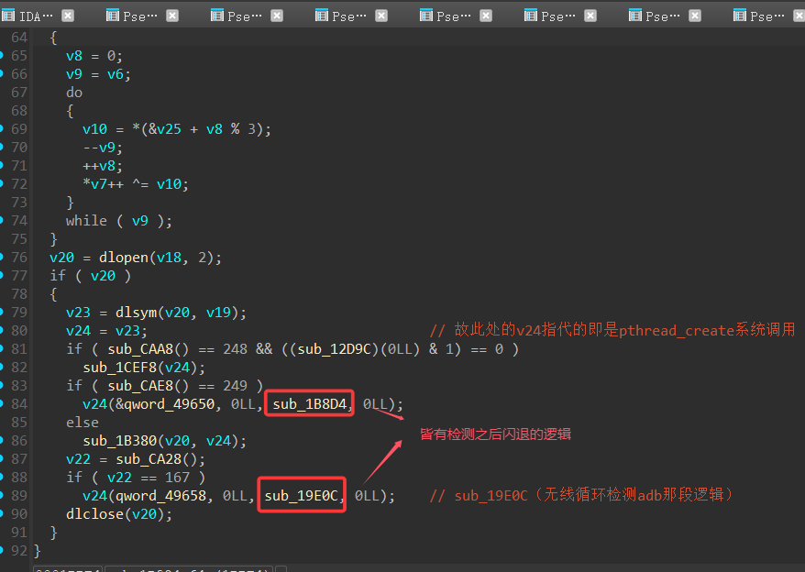Click the v8 = 0 assignment

pyautogui.click(x=94, y=56)
